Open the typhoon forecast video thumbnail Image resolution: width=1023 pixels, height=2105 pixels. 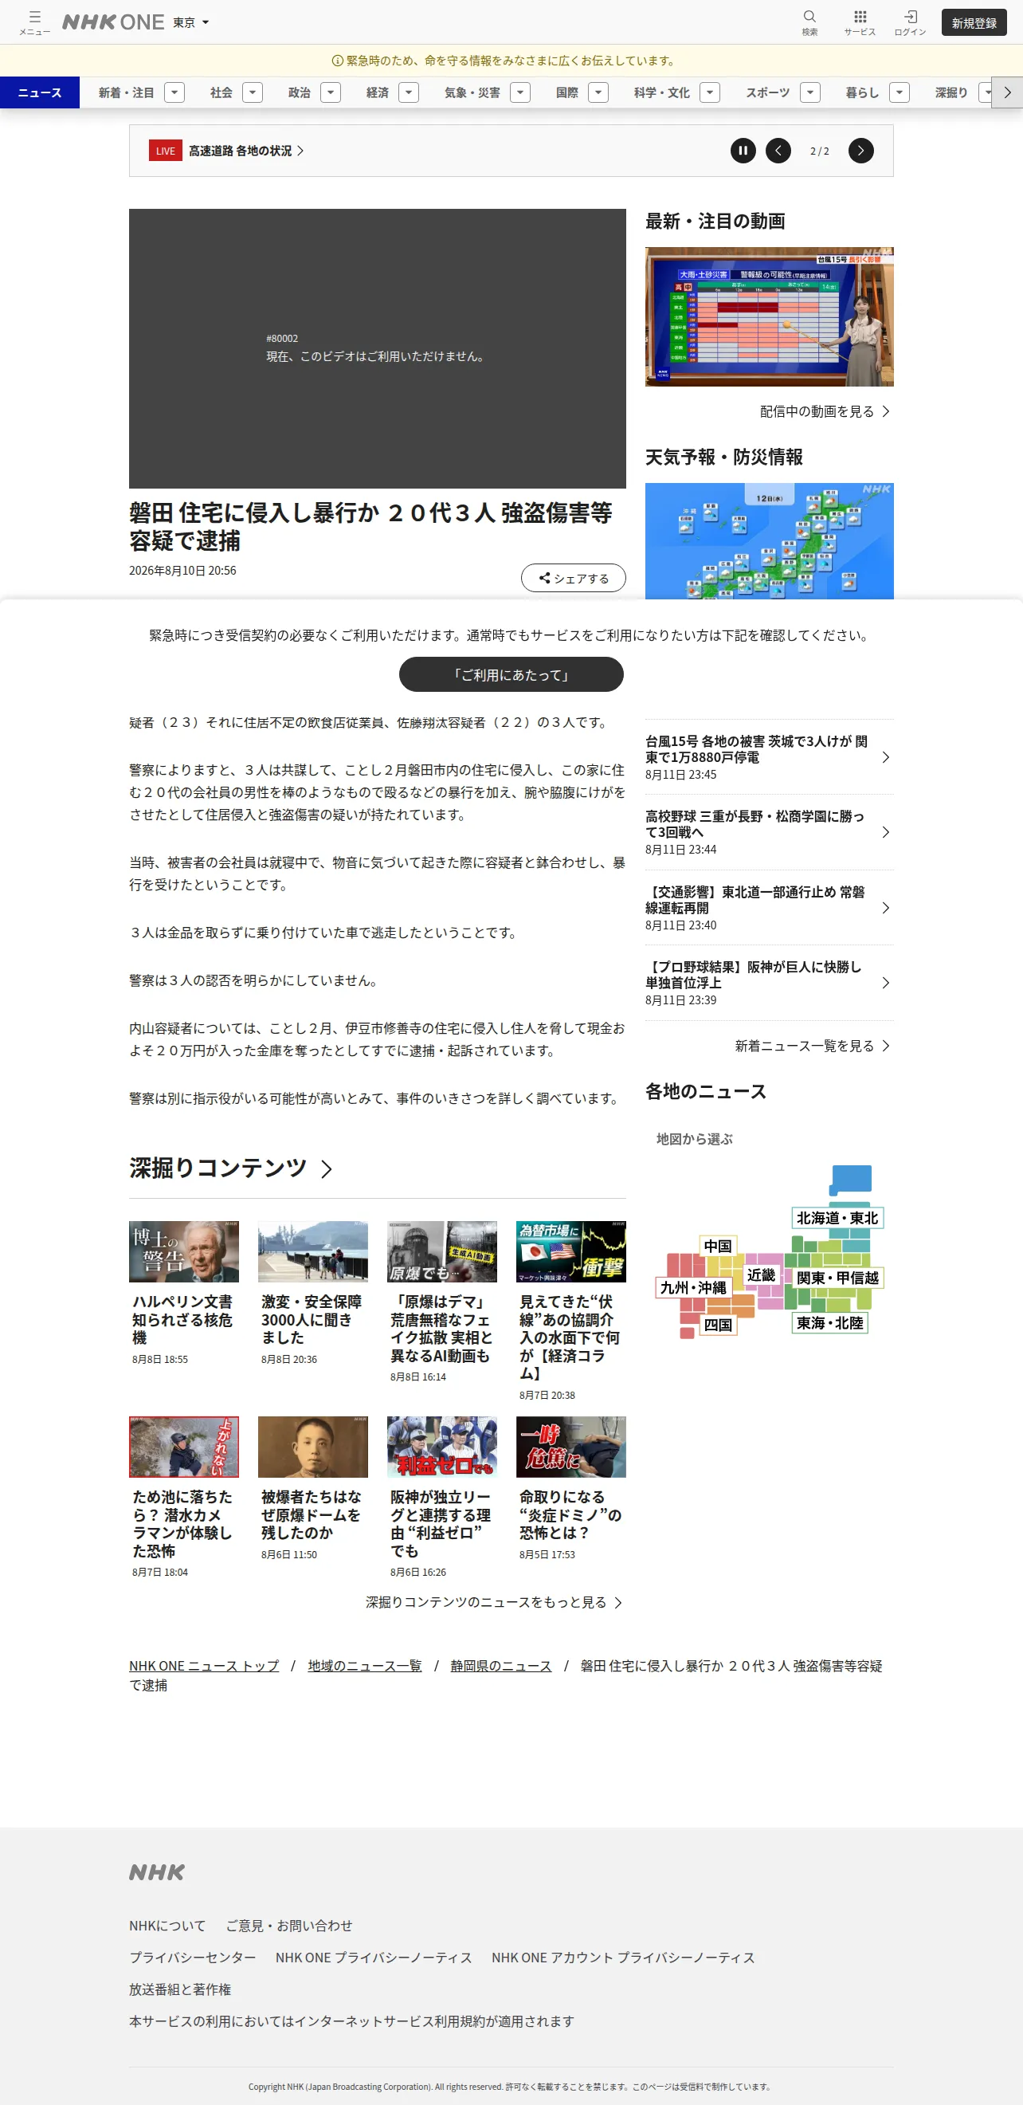click(769, 317)
